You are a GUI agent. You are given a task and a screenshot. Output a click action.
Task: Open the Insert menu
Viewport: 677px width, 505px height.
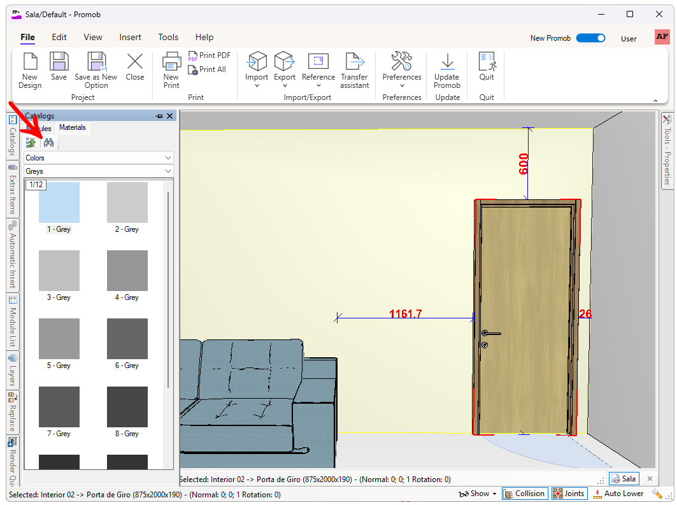click(130, 38)
